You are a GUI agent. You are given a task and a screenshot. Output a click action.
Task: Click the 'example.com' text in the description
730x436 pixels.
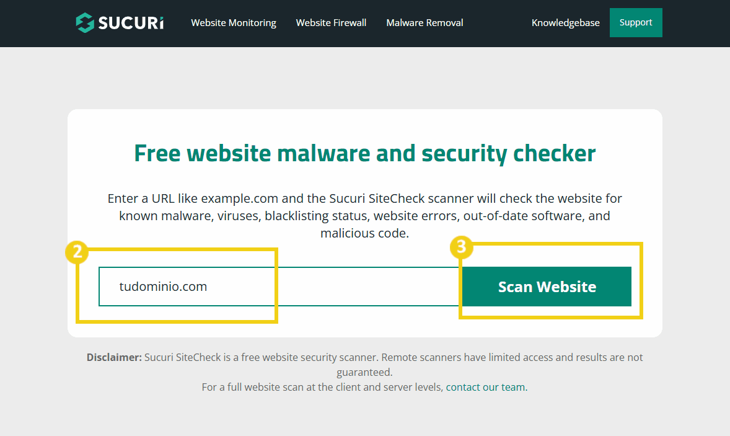point(239,198)
